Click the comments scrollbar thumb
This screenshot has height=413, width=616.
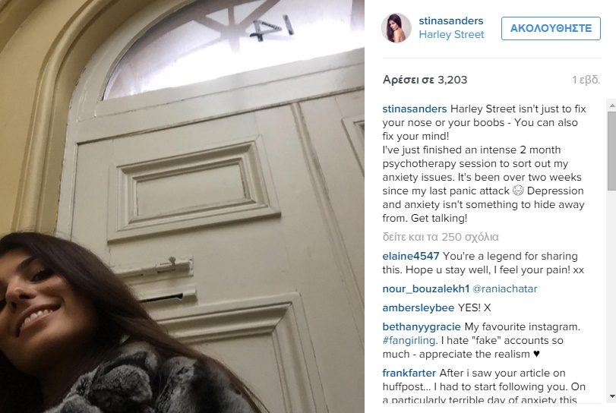[x=612, y=151]
